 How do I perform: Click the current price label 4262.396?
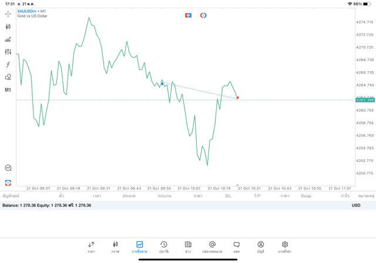364,100
